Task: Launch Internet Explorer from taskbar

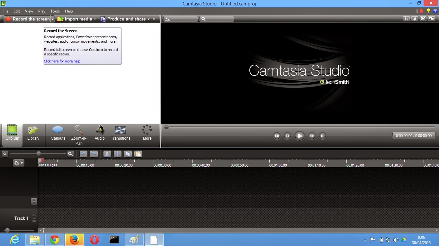Action: pos(15,240)
